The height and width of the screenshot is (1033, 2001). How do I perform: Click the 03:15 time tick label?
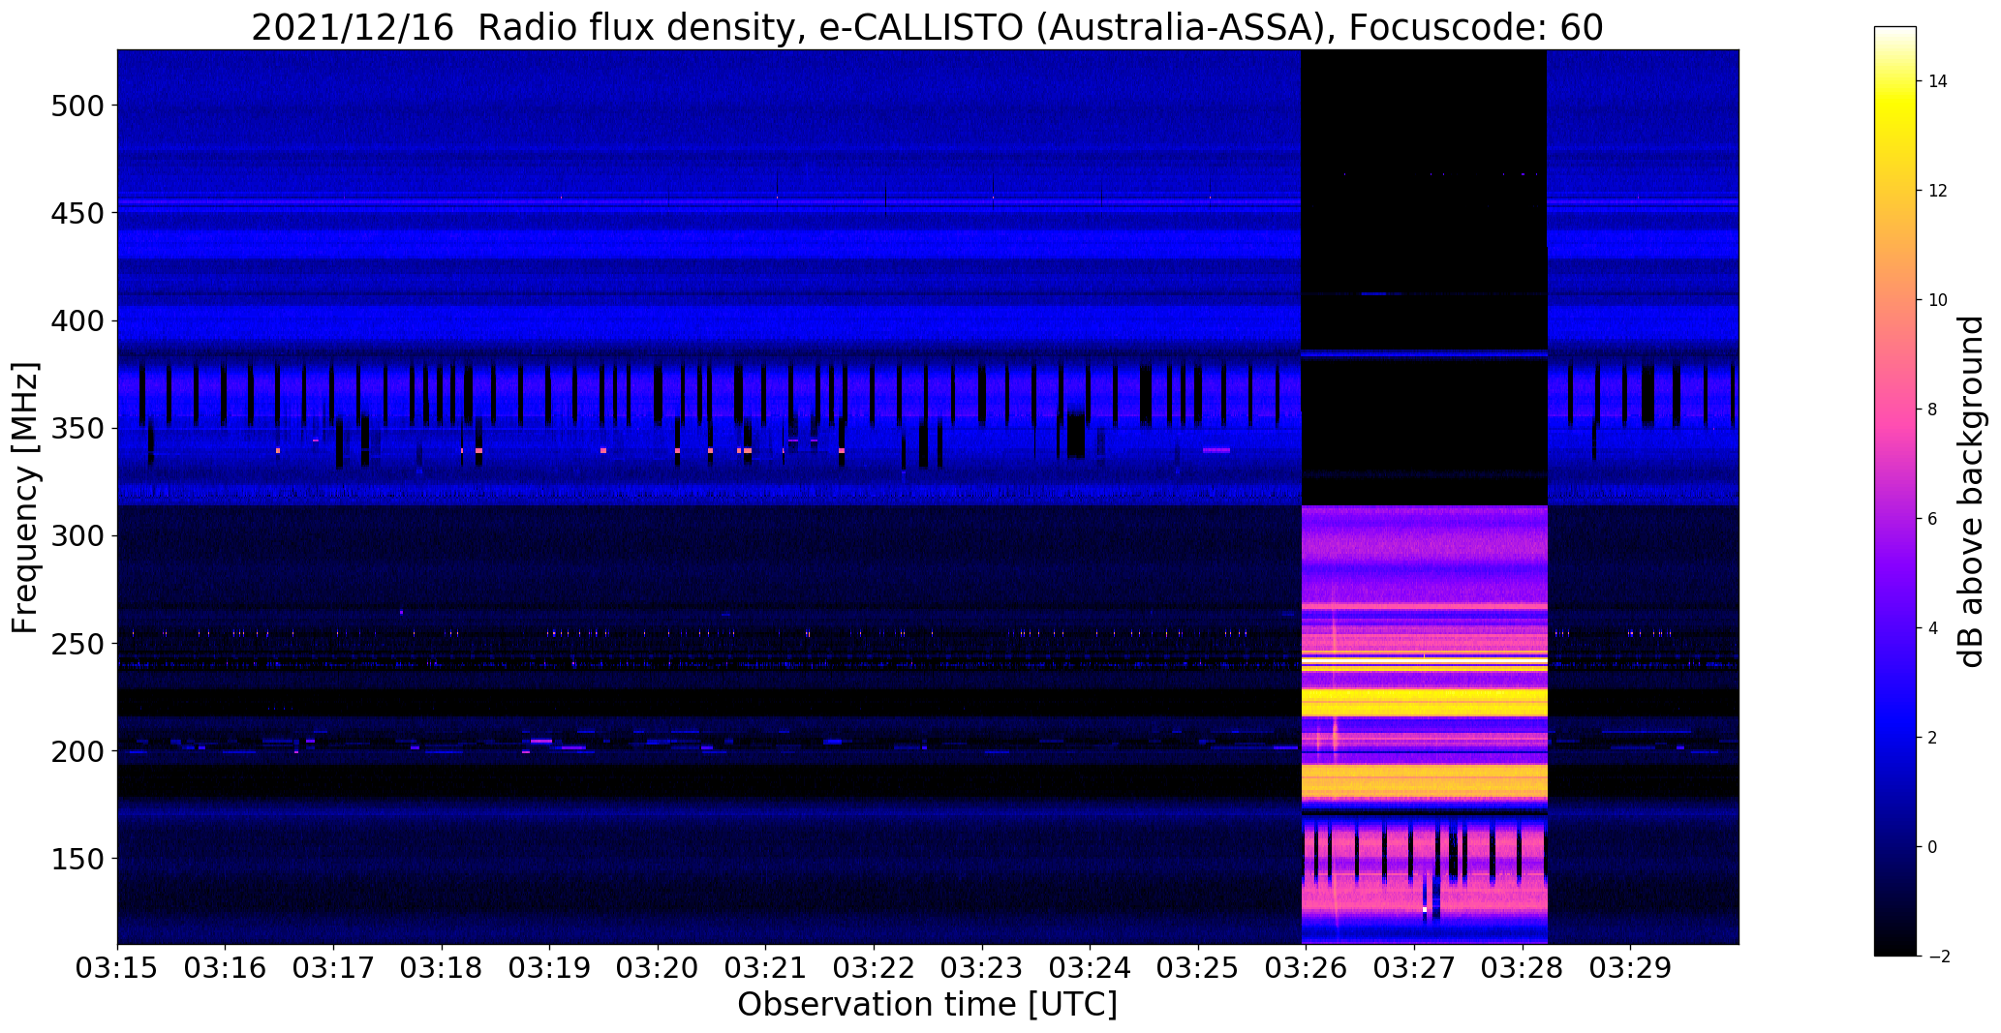click(x=117, y=968)
